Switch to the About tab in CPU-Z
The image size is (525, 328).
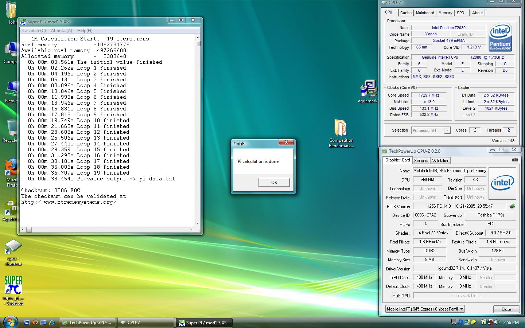point(477,13)
